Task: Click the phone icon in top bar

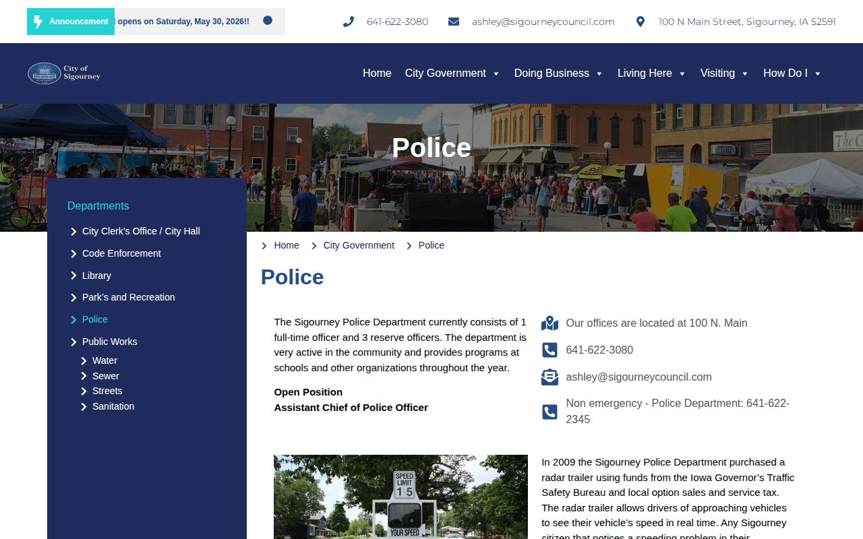Action: pyautogui.click(x=349, y=22)
